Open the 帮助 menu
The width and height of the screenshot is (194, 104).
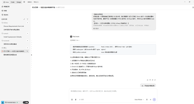click(36, 2)
